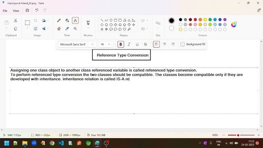Open Visual Studio Code from taskbar

(x=61, y=143)
